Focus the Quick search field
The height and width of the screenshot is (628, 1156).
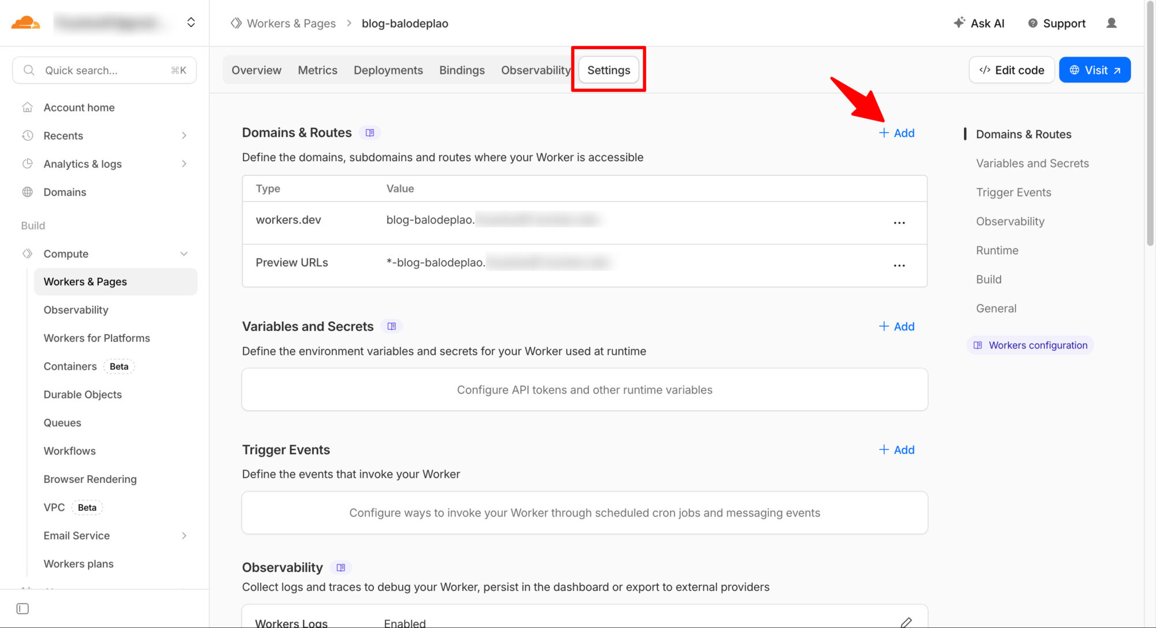click(x=104, y=70)
